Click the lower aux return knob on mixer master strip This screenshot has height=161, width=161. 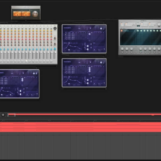pos(55,44)
